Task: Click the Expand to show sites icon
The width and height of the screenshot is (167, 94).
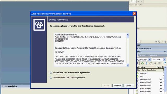Action: 165,63
